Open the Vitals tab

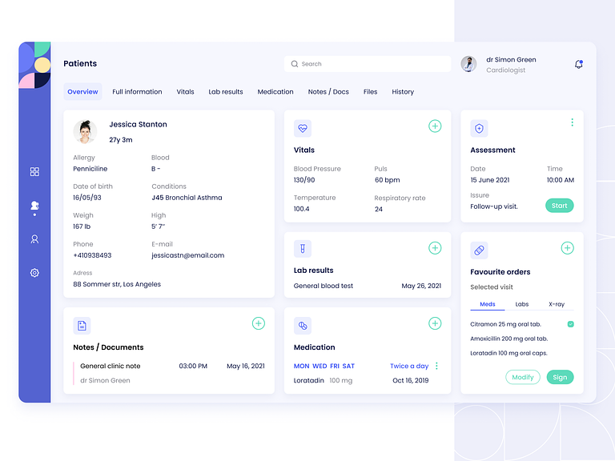tap(185, 92)
